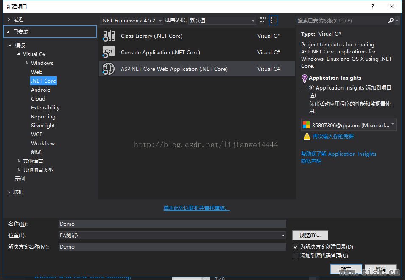The width and height of the screenshot is (405, 280).
Task: Open the find templates online link
Action: point(196,208)
